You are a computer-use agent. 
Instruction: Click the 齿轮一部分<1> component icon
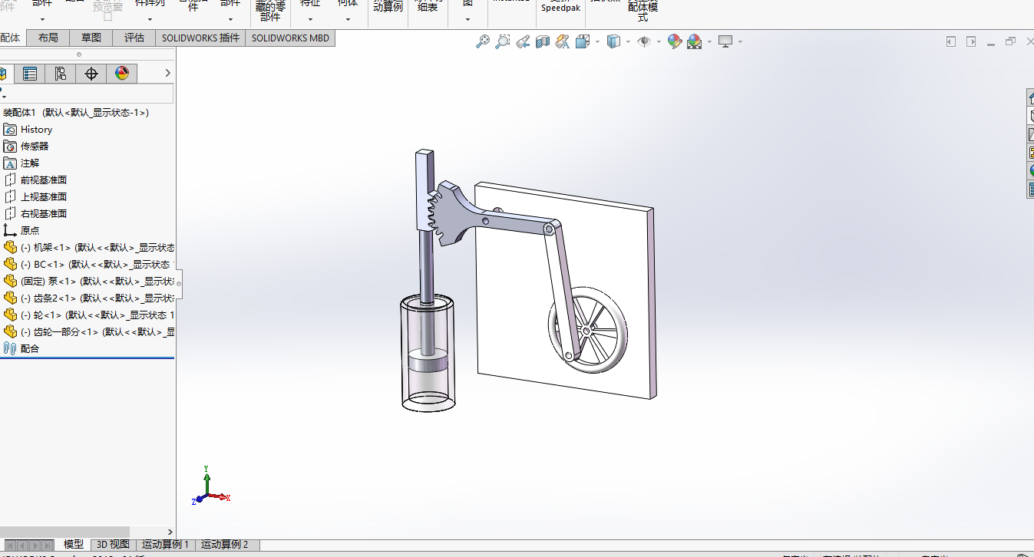click(x=10, y=331)
